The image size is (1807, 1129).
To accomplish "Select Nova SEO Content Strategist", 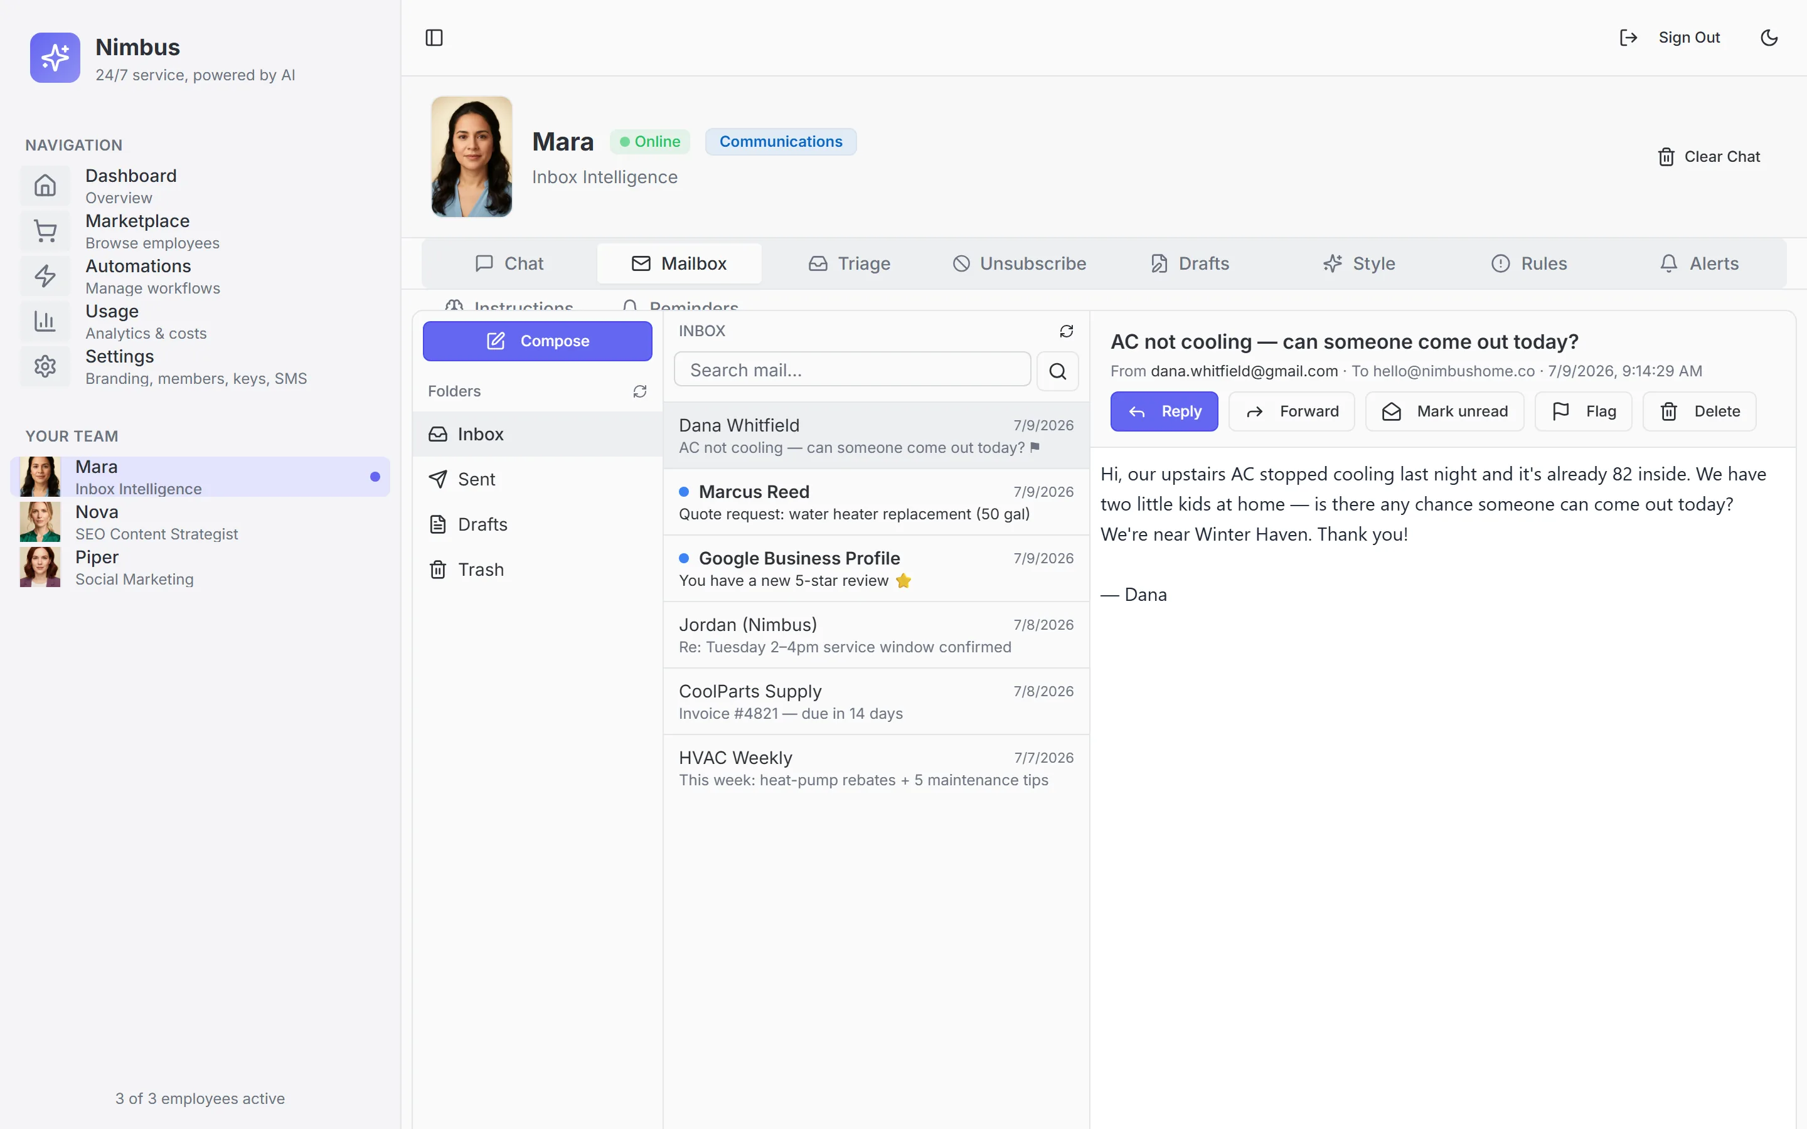I will point(200,522).
